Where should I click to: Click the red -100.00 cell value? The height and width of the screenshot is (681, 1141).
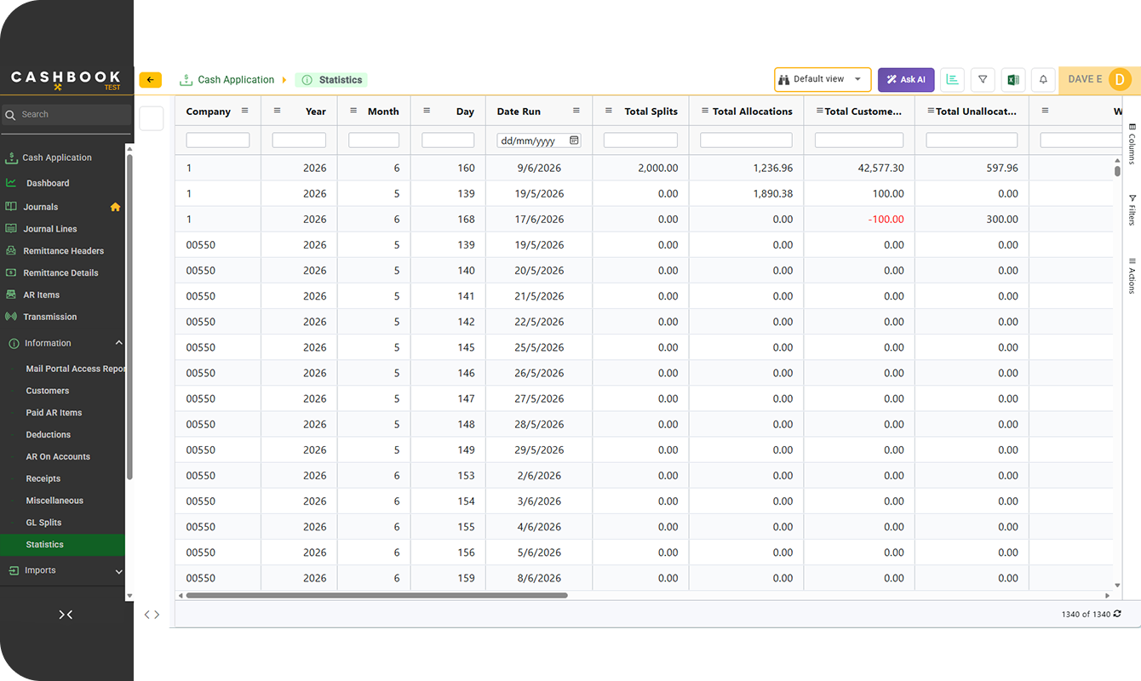tap(886, 220)
